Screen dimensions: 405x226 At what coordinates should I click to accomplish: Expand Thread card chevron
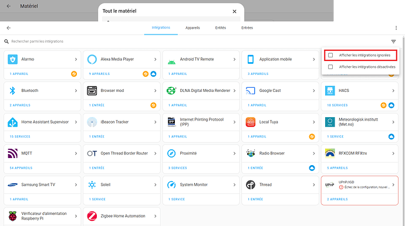(x=314, y=185)
